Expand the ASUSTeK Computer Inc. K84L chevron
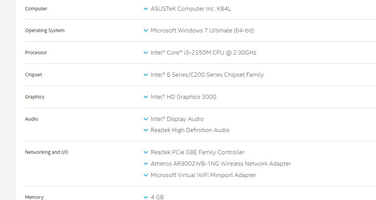 pyautogui.click(x=146, y=9)
